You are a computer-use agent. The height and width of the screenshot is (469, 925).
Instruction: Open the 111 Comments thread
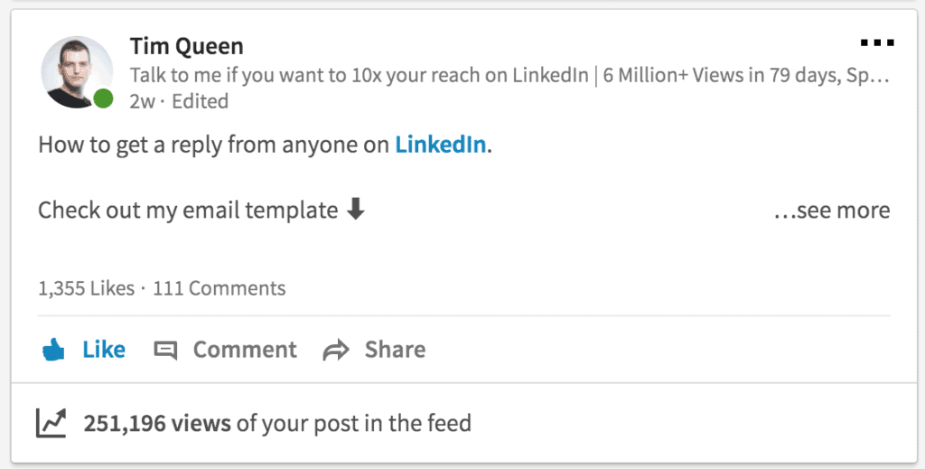click(x=219, y=289)
